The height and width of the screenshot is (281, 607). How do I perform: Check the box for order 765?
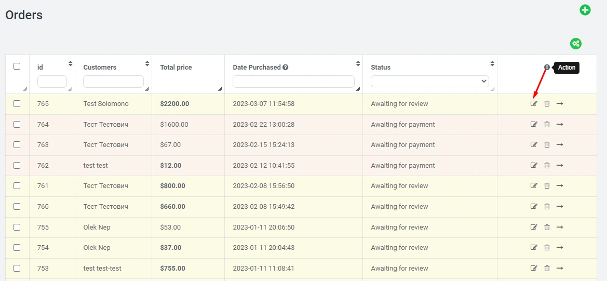pyautogui.click(x=17, y=104)
